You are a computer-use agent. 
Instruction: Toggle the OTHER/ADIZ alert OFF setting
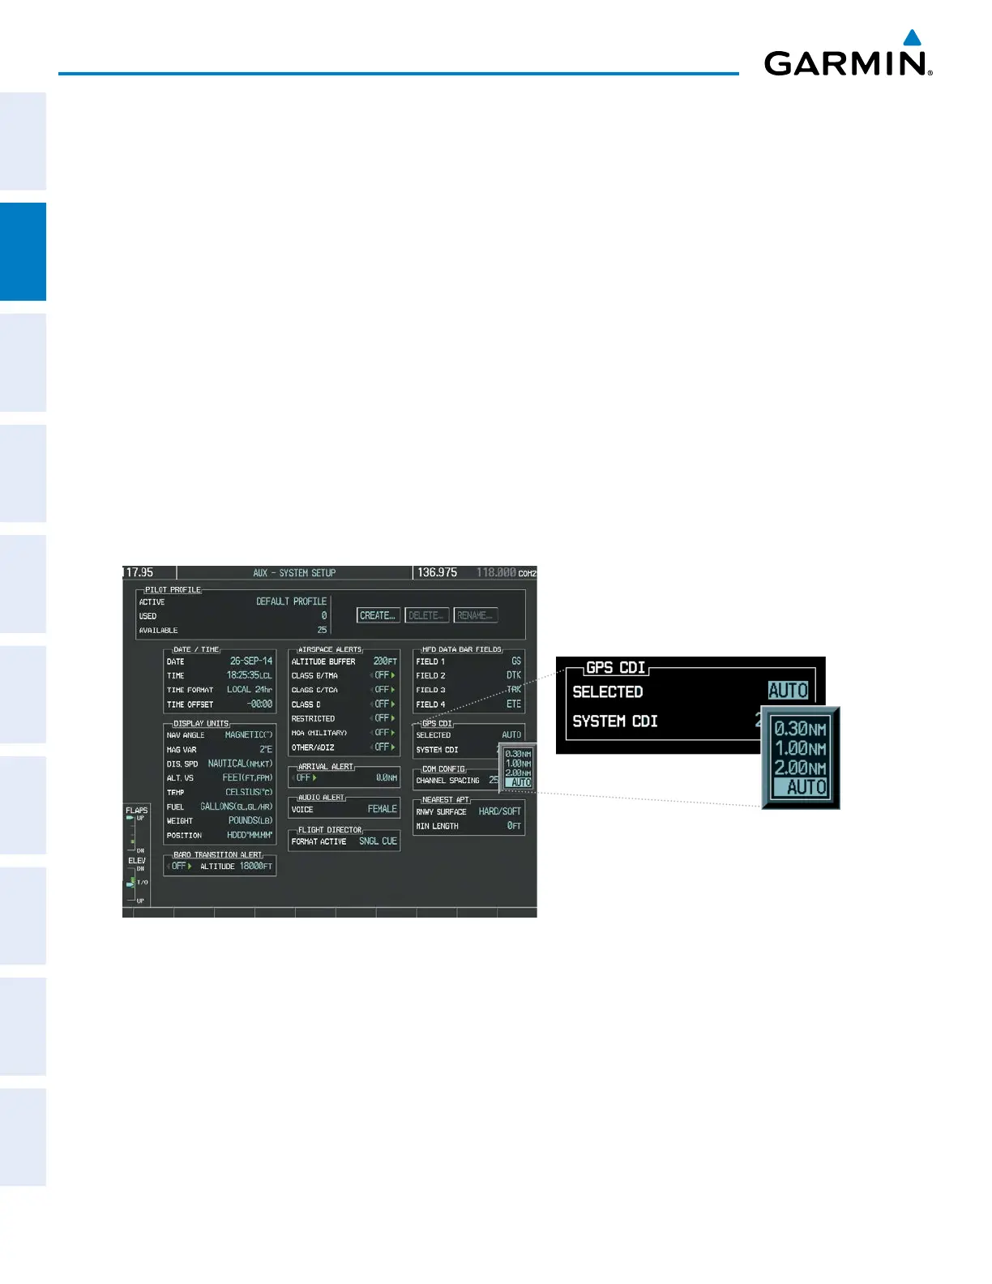(x=383, y=747)
